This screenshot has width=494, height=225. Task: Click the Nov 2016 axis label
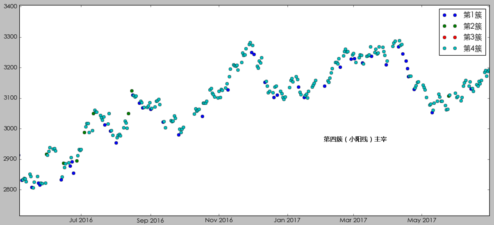[219, 220]
